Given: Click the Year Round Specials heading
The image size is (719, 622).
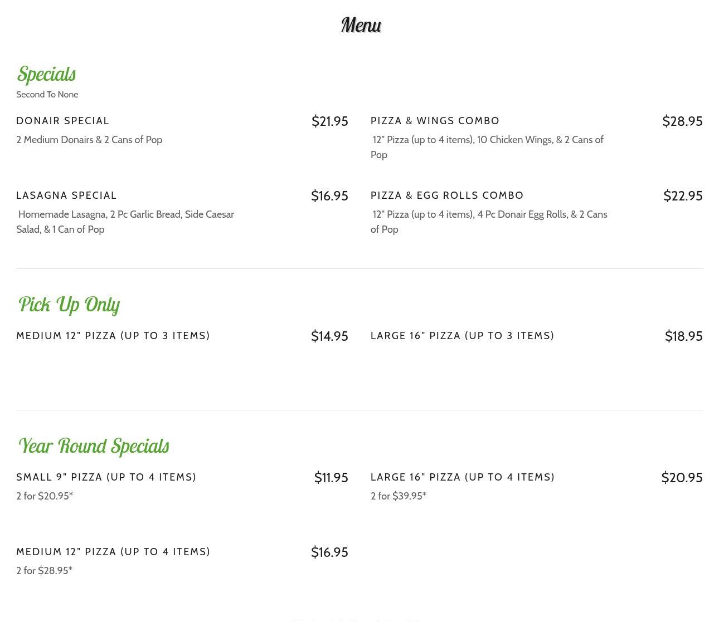Looking at the screenshot, I should point(94,446).
